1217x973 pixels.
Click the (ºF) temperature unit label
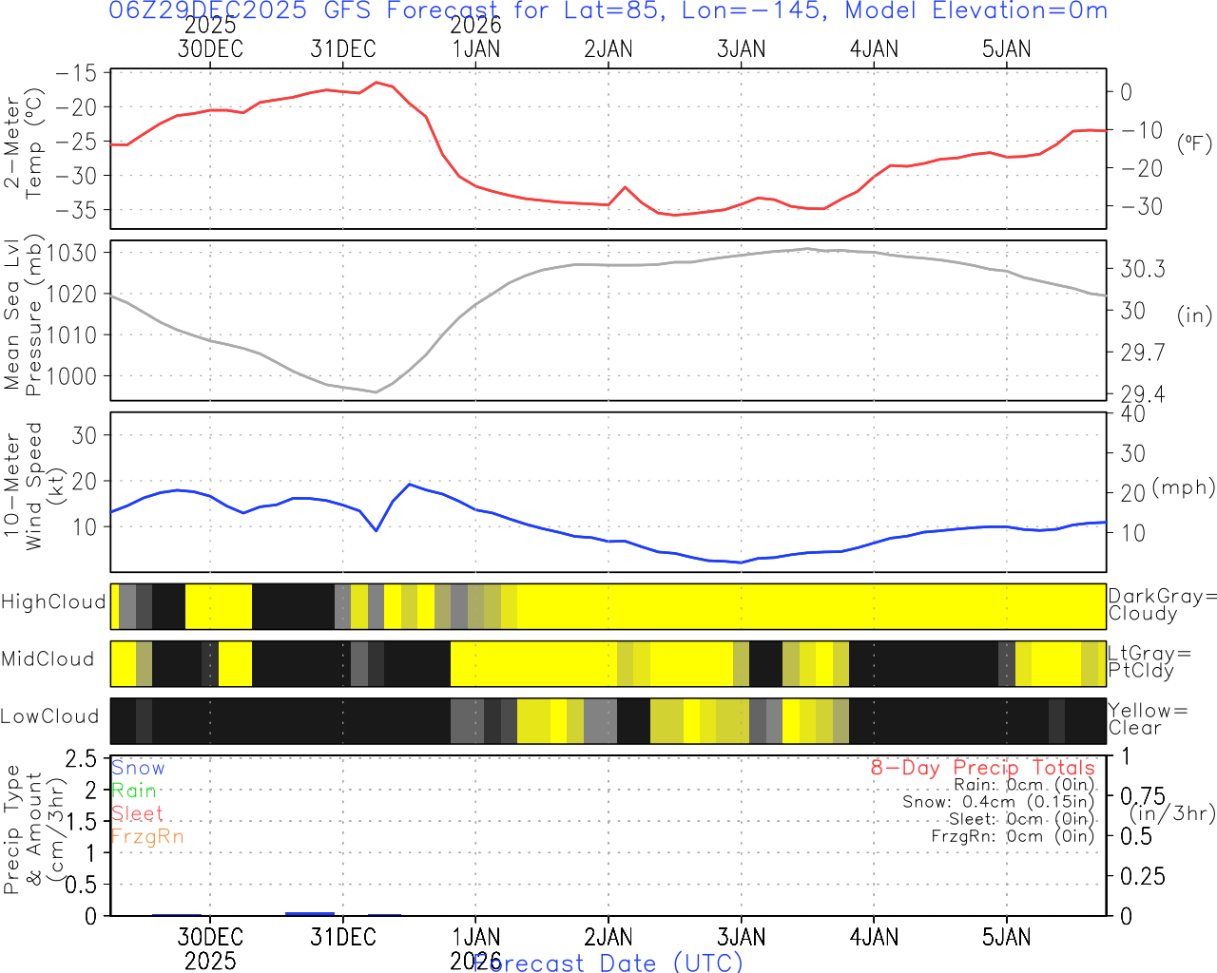coord(1194,143)
